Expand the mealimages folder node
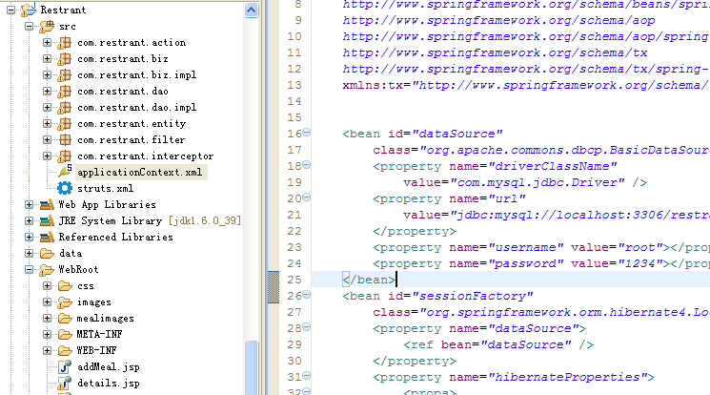710x395 pixels. pos(47,319)
